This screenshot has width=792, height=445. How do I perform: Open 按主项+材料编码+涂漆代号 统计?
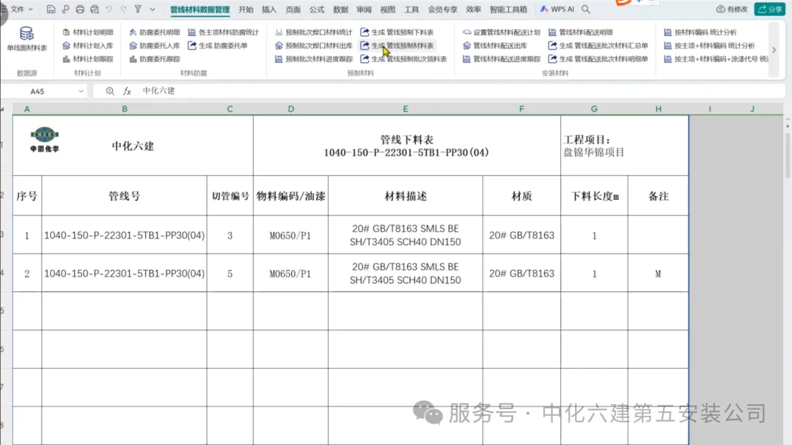pyautogui.click(x=716, y=59)
